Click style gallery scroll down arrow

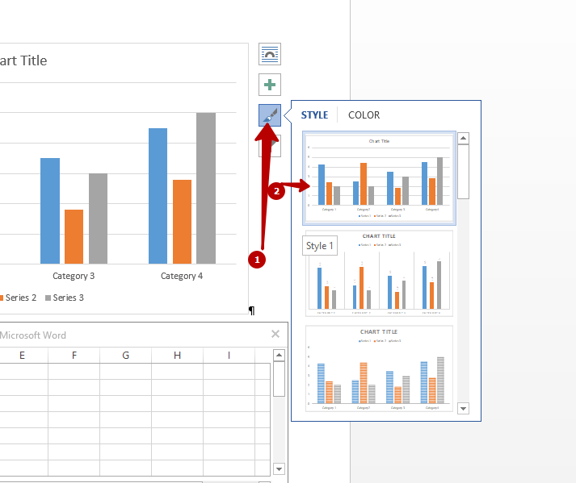point(463,408)
